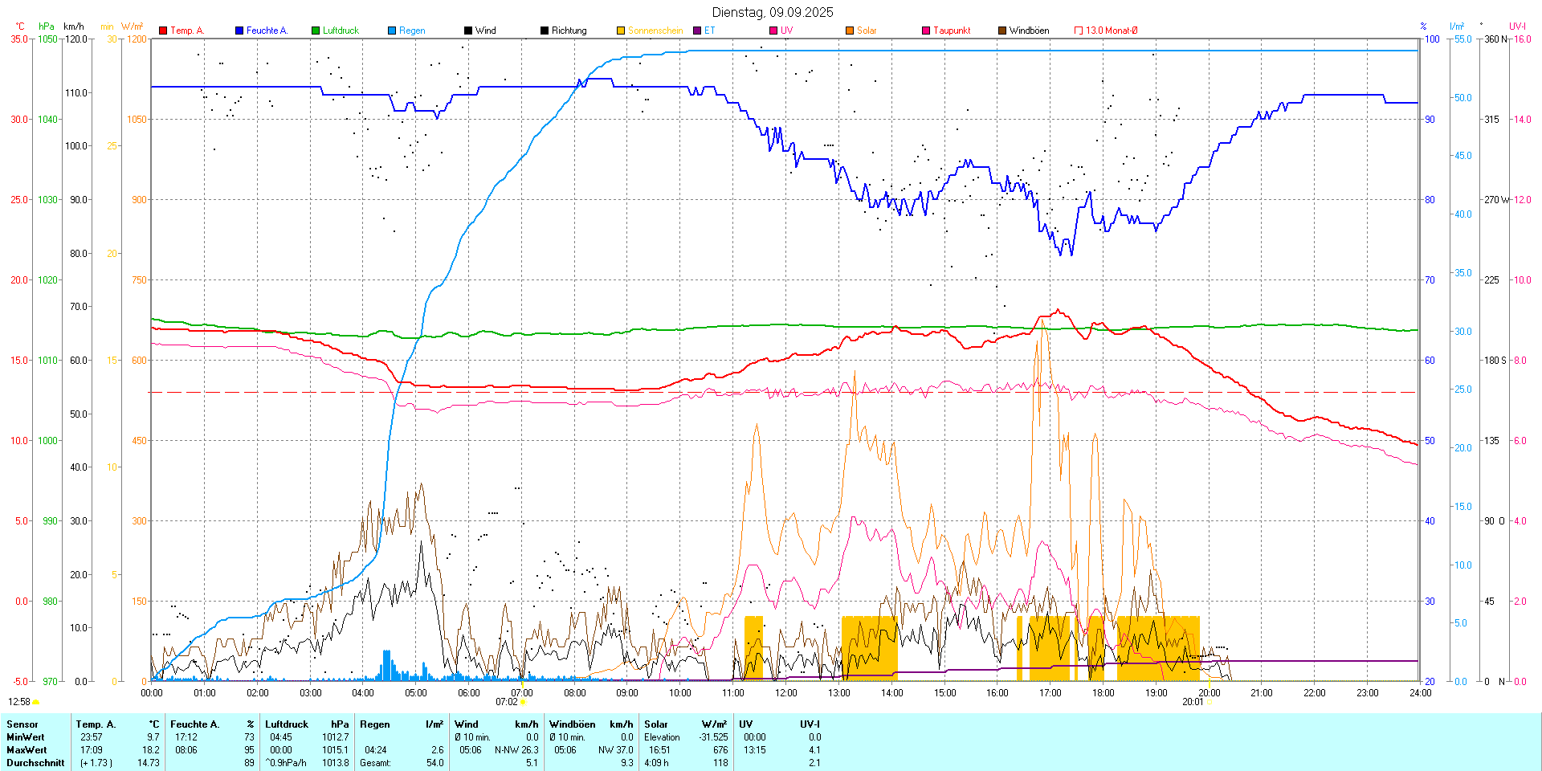Click the Taupunkt legend label
Screen dimensions: 1542x771
click(x=952, y=31)
